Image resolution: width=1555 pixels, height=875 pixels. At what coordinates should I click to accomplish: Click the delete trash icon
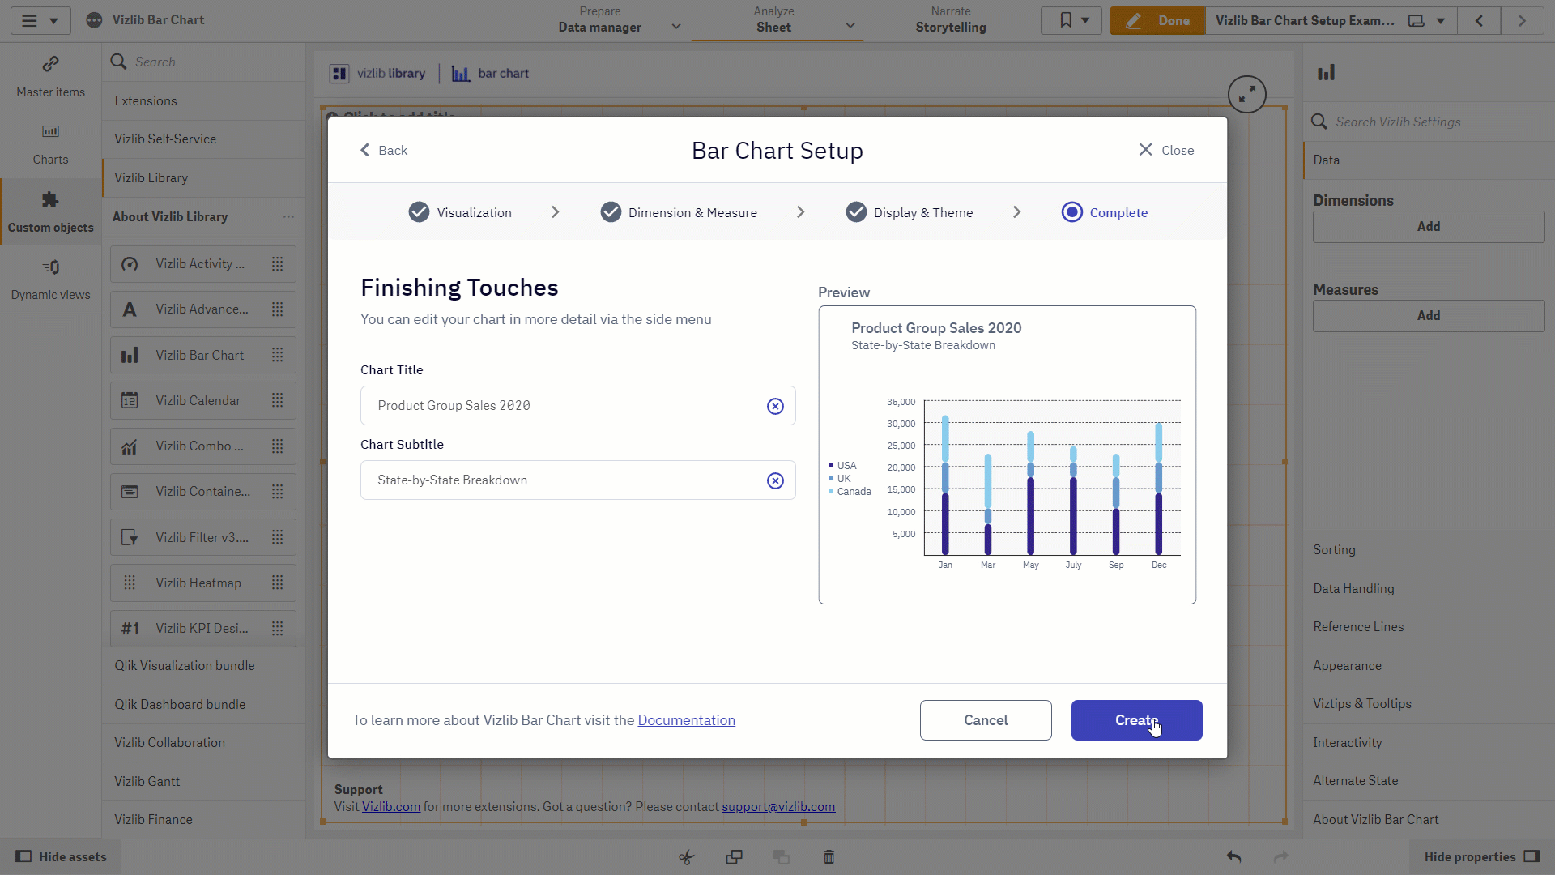click(x=829, y=857)
